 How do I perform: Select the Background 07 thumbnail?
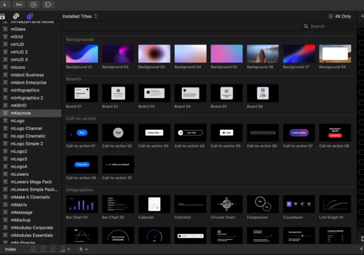298,54
